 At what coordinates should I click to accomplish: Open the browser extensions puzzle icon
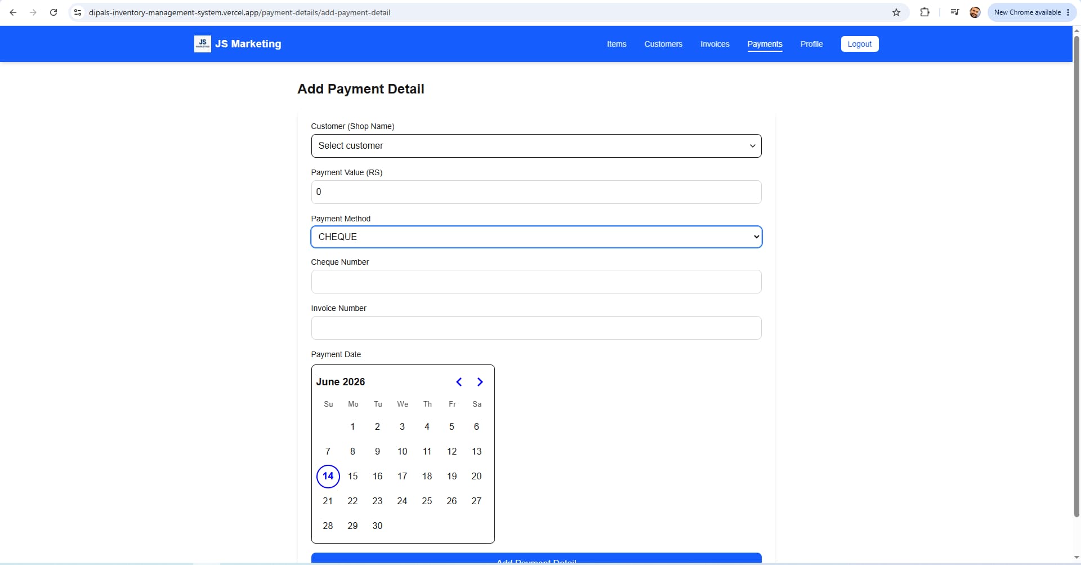pyautogui.click(x=924, y=12)
